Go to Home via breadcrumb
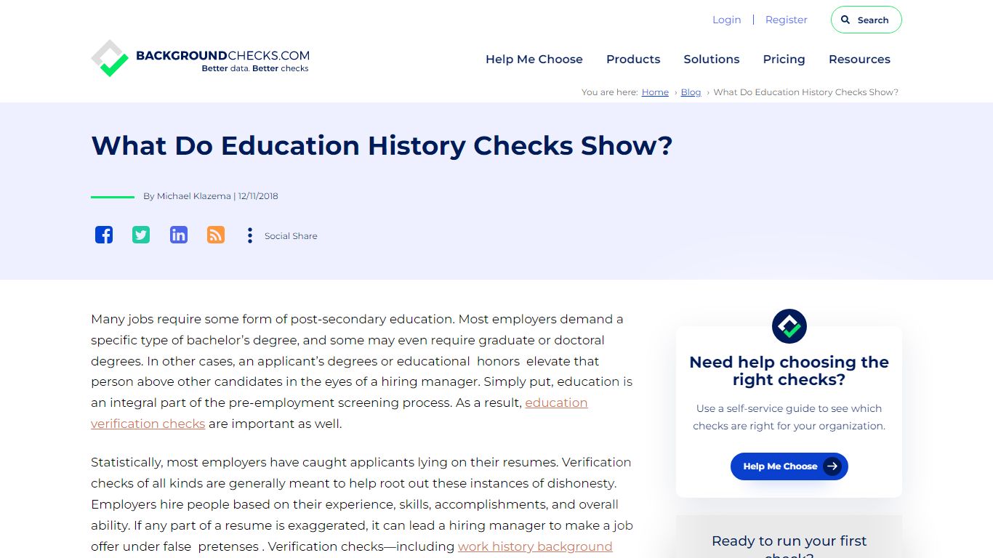The image size is (993, 558). point(655,92)
